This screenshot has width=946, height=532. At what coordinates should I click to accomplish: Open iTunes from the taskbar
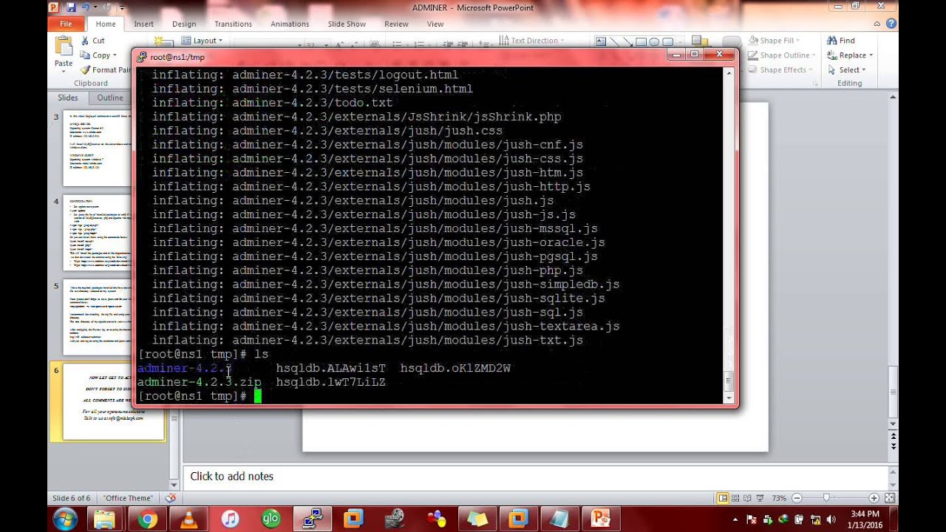(230, 519)
